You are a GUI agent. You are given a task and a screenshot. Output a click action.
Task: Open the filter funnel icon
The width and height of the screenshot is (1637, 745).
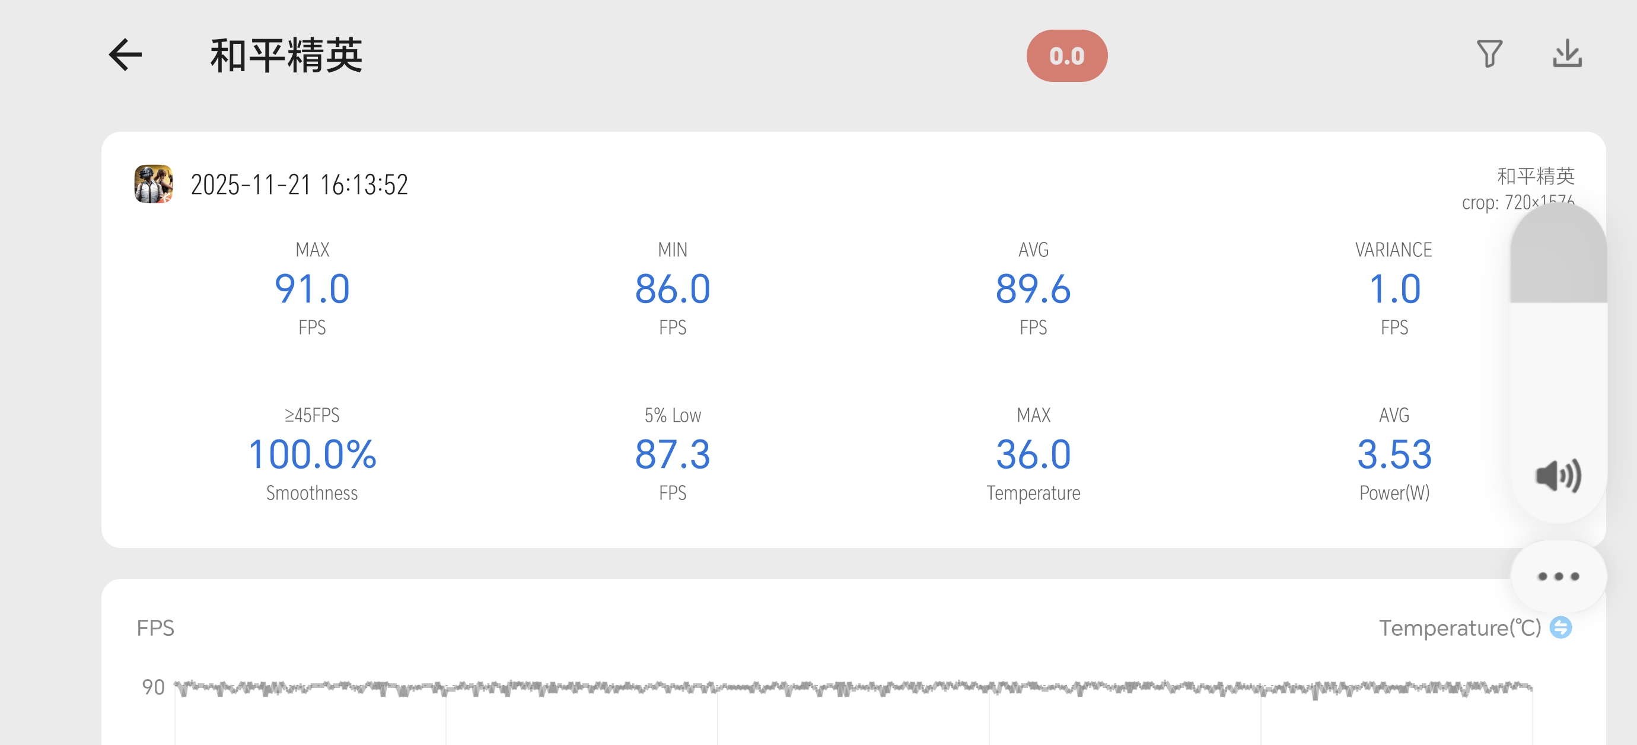tap(1489, 54)
